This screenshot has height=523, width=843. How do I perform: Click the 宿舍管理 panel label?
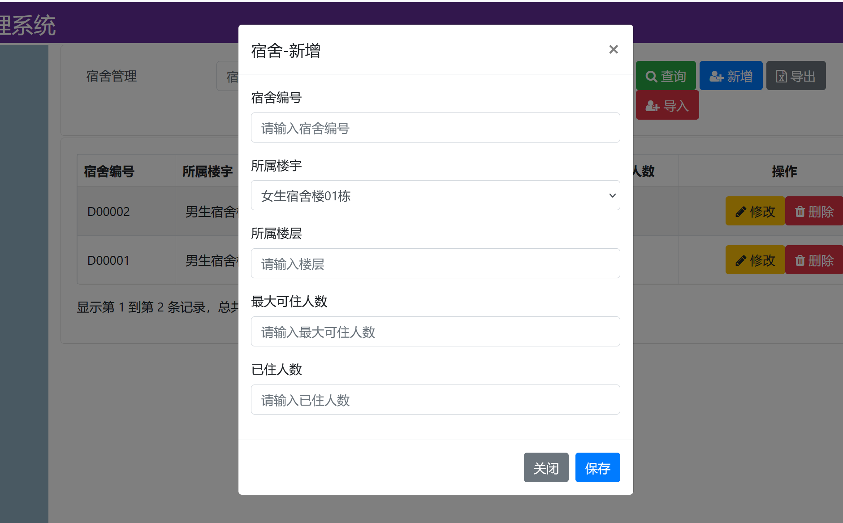click(x=112, y=76)
